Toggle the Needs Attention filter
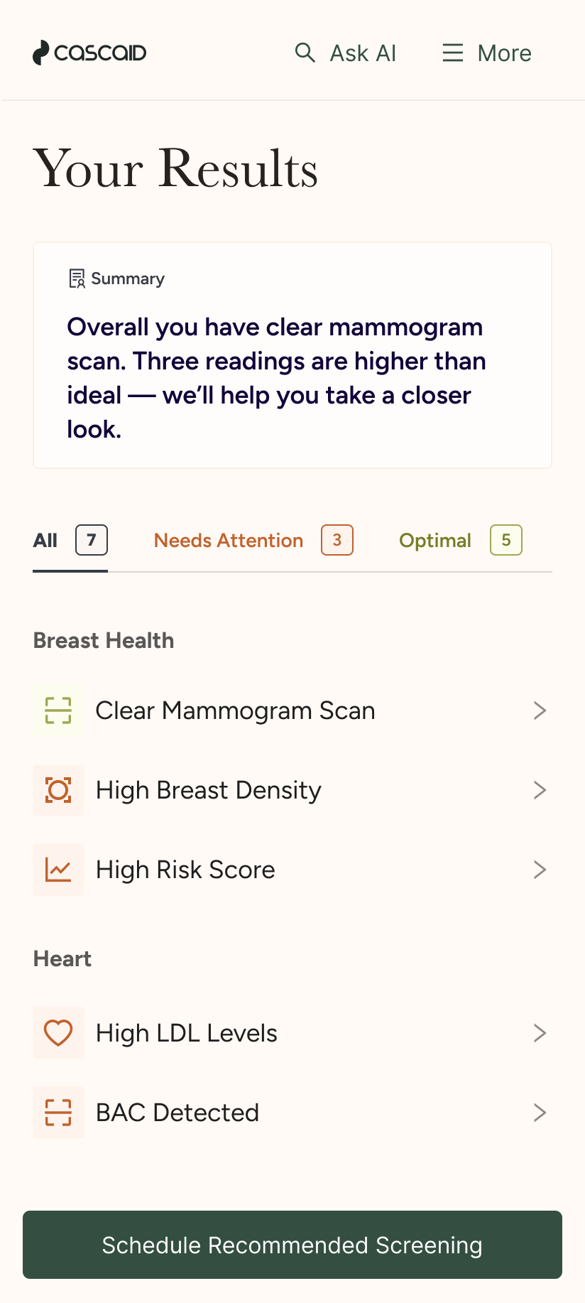Screen dimensions: 585x1303 coord(228,540)
